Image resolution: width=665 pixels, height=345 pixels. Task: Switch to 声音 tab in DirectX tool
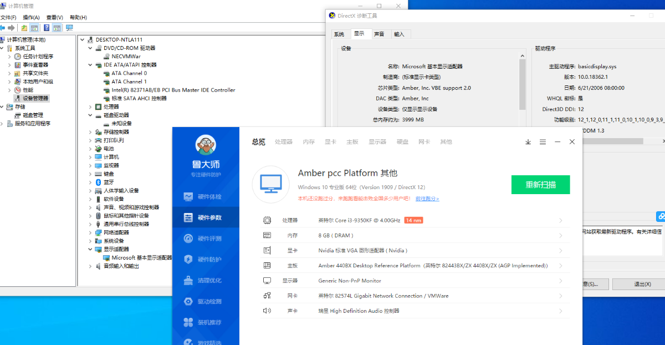pyautogui.click(x=379, y=34)
